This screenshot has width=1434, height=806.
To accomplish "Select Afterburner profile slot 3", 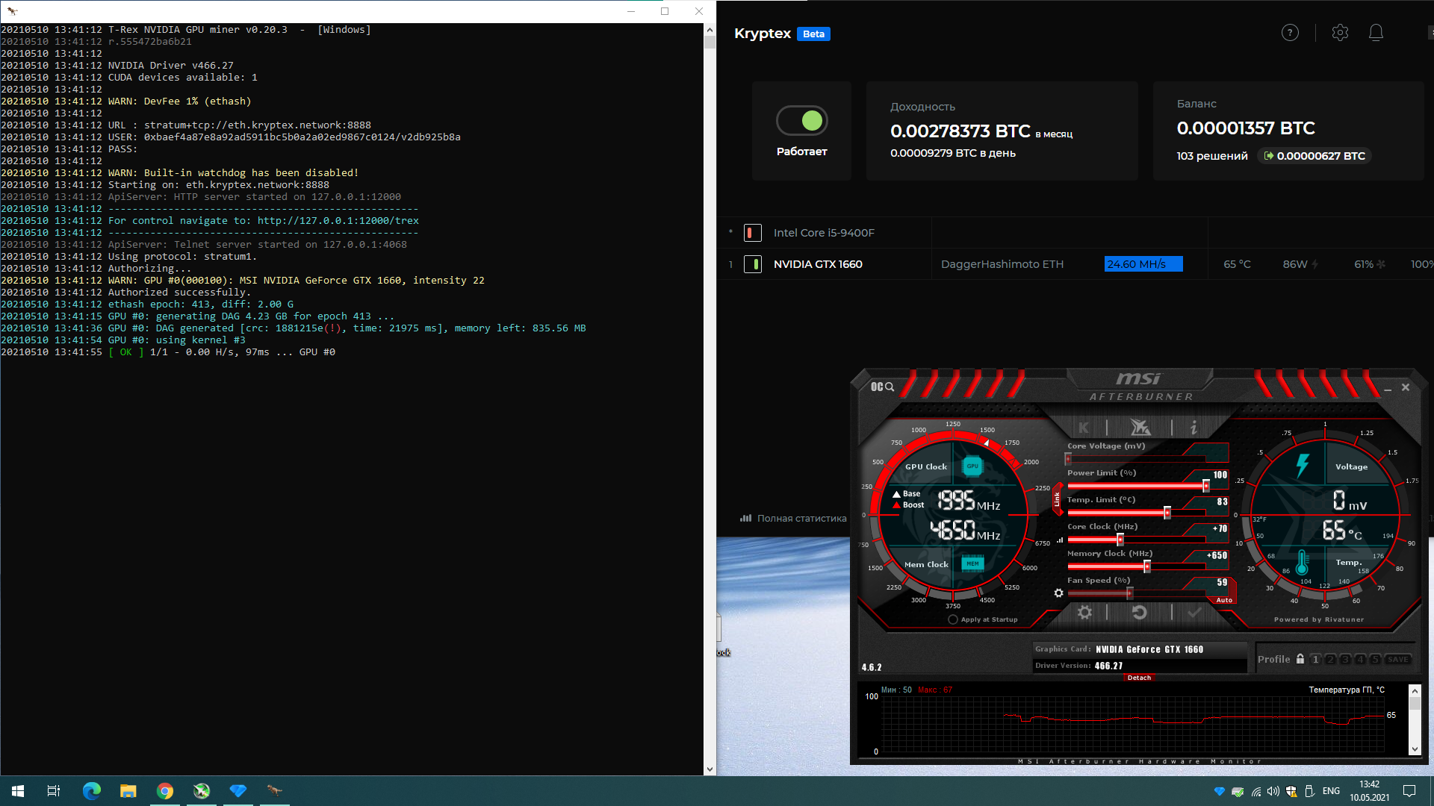I will 1345,659.
